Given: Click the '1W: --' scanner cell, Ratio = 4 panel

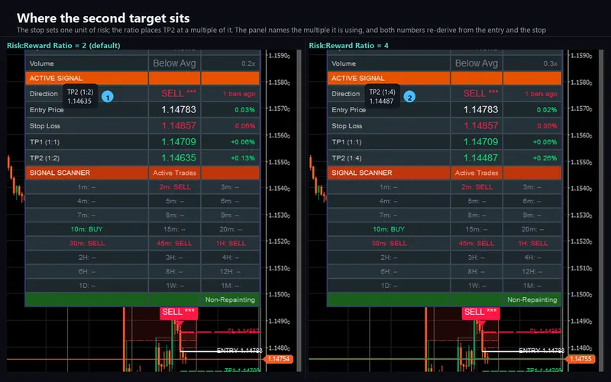Looking at the screenshot, I should (x=477, y=286).
